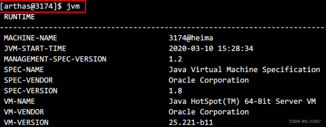Click the SPEC-NAME label

[x=24, y=70]
